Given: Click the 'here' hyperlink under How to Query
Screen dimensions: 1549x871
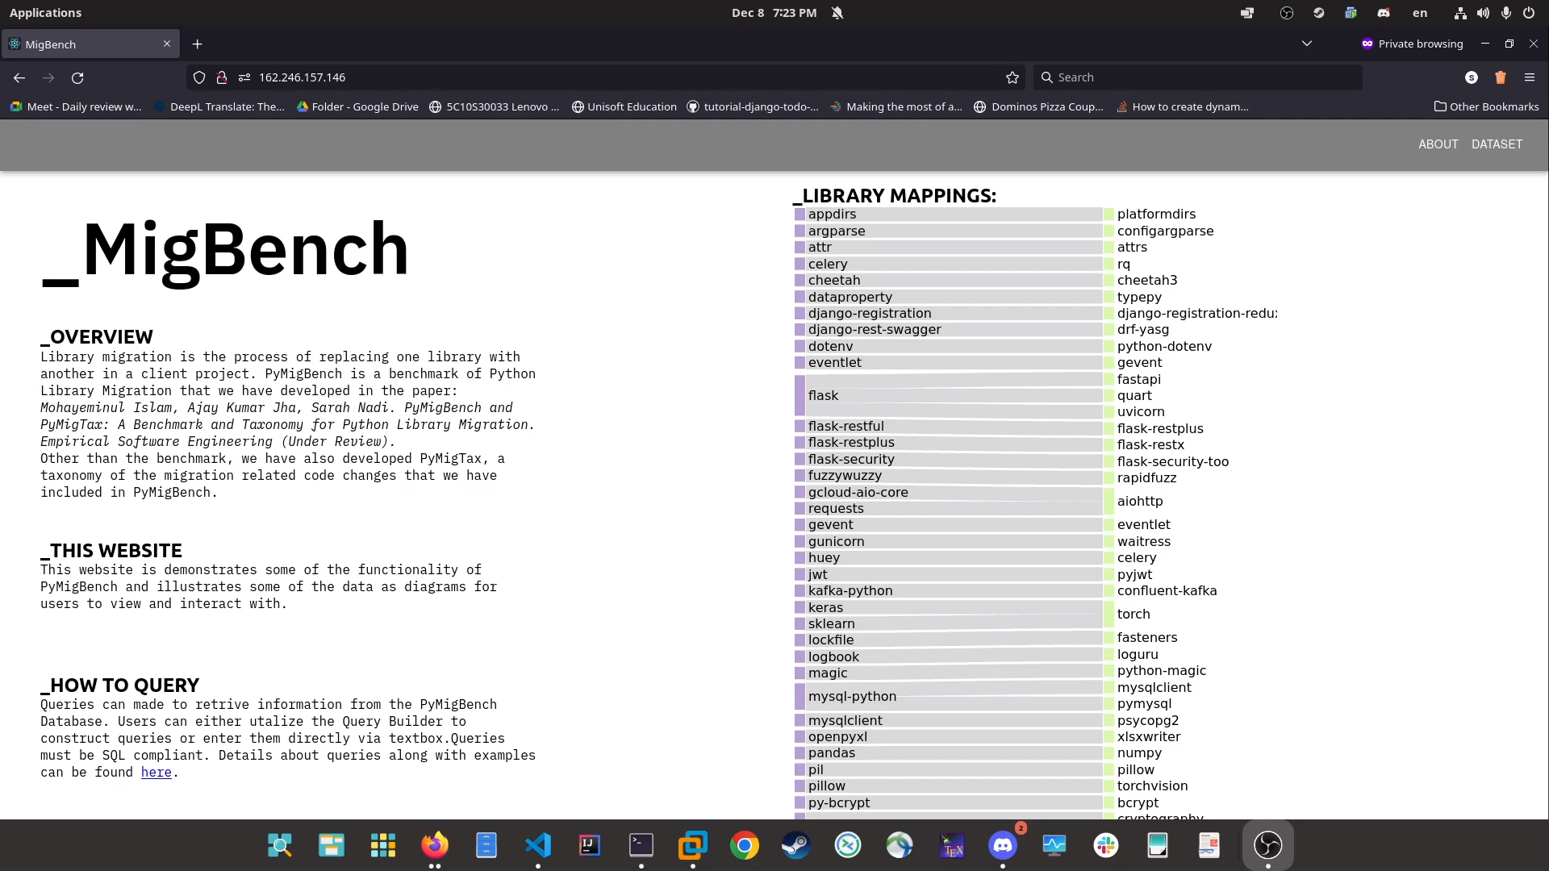Looking at the screenshot, I should click(x=156, y=773).
